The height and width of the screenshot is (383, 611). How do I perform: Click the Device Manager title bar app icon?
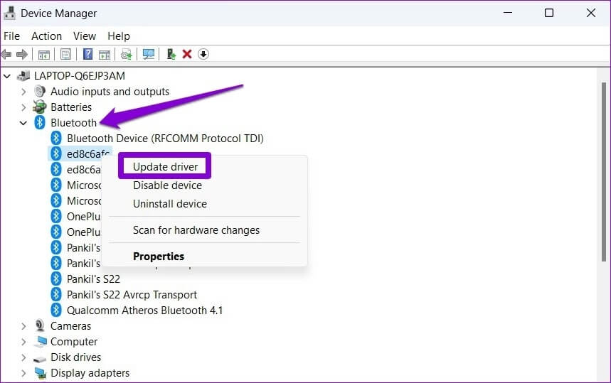coord(9,13)
